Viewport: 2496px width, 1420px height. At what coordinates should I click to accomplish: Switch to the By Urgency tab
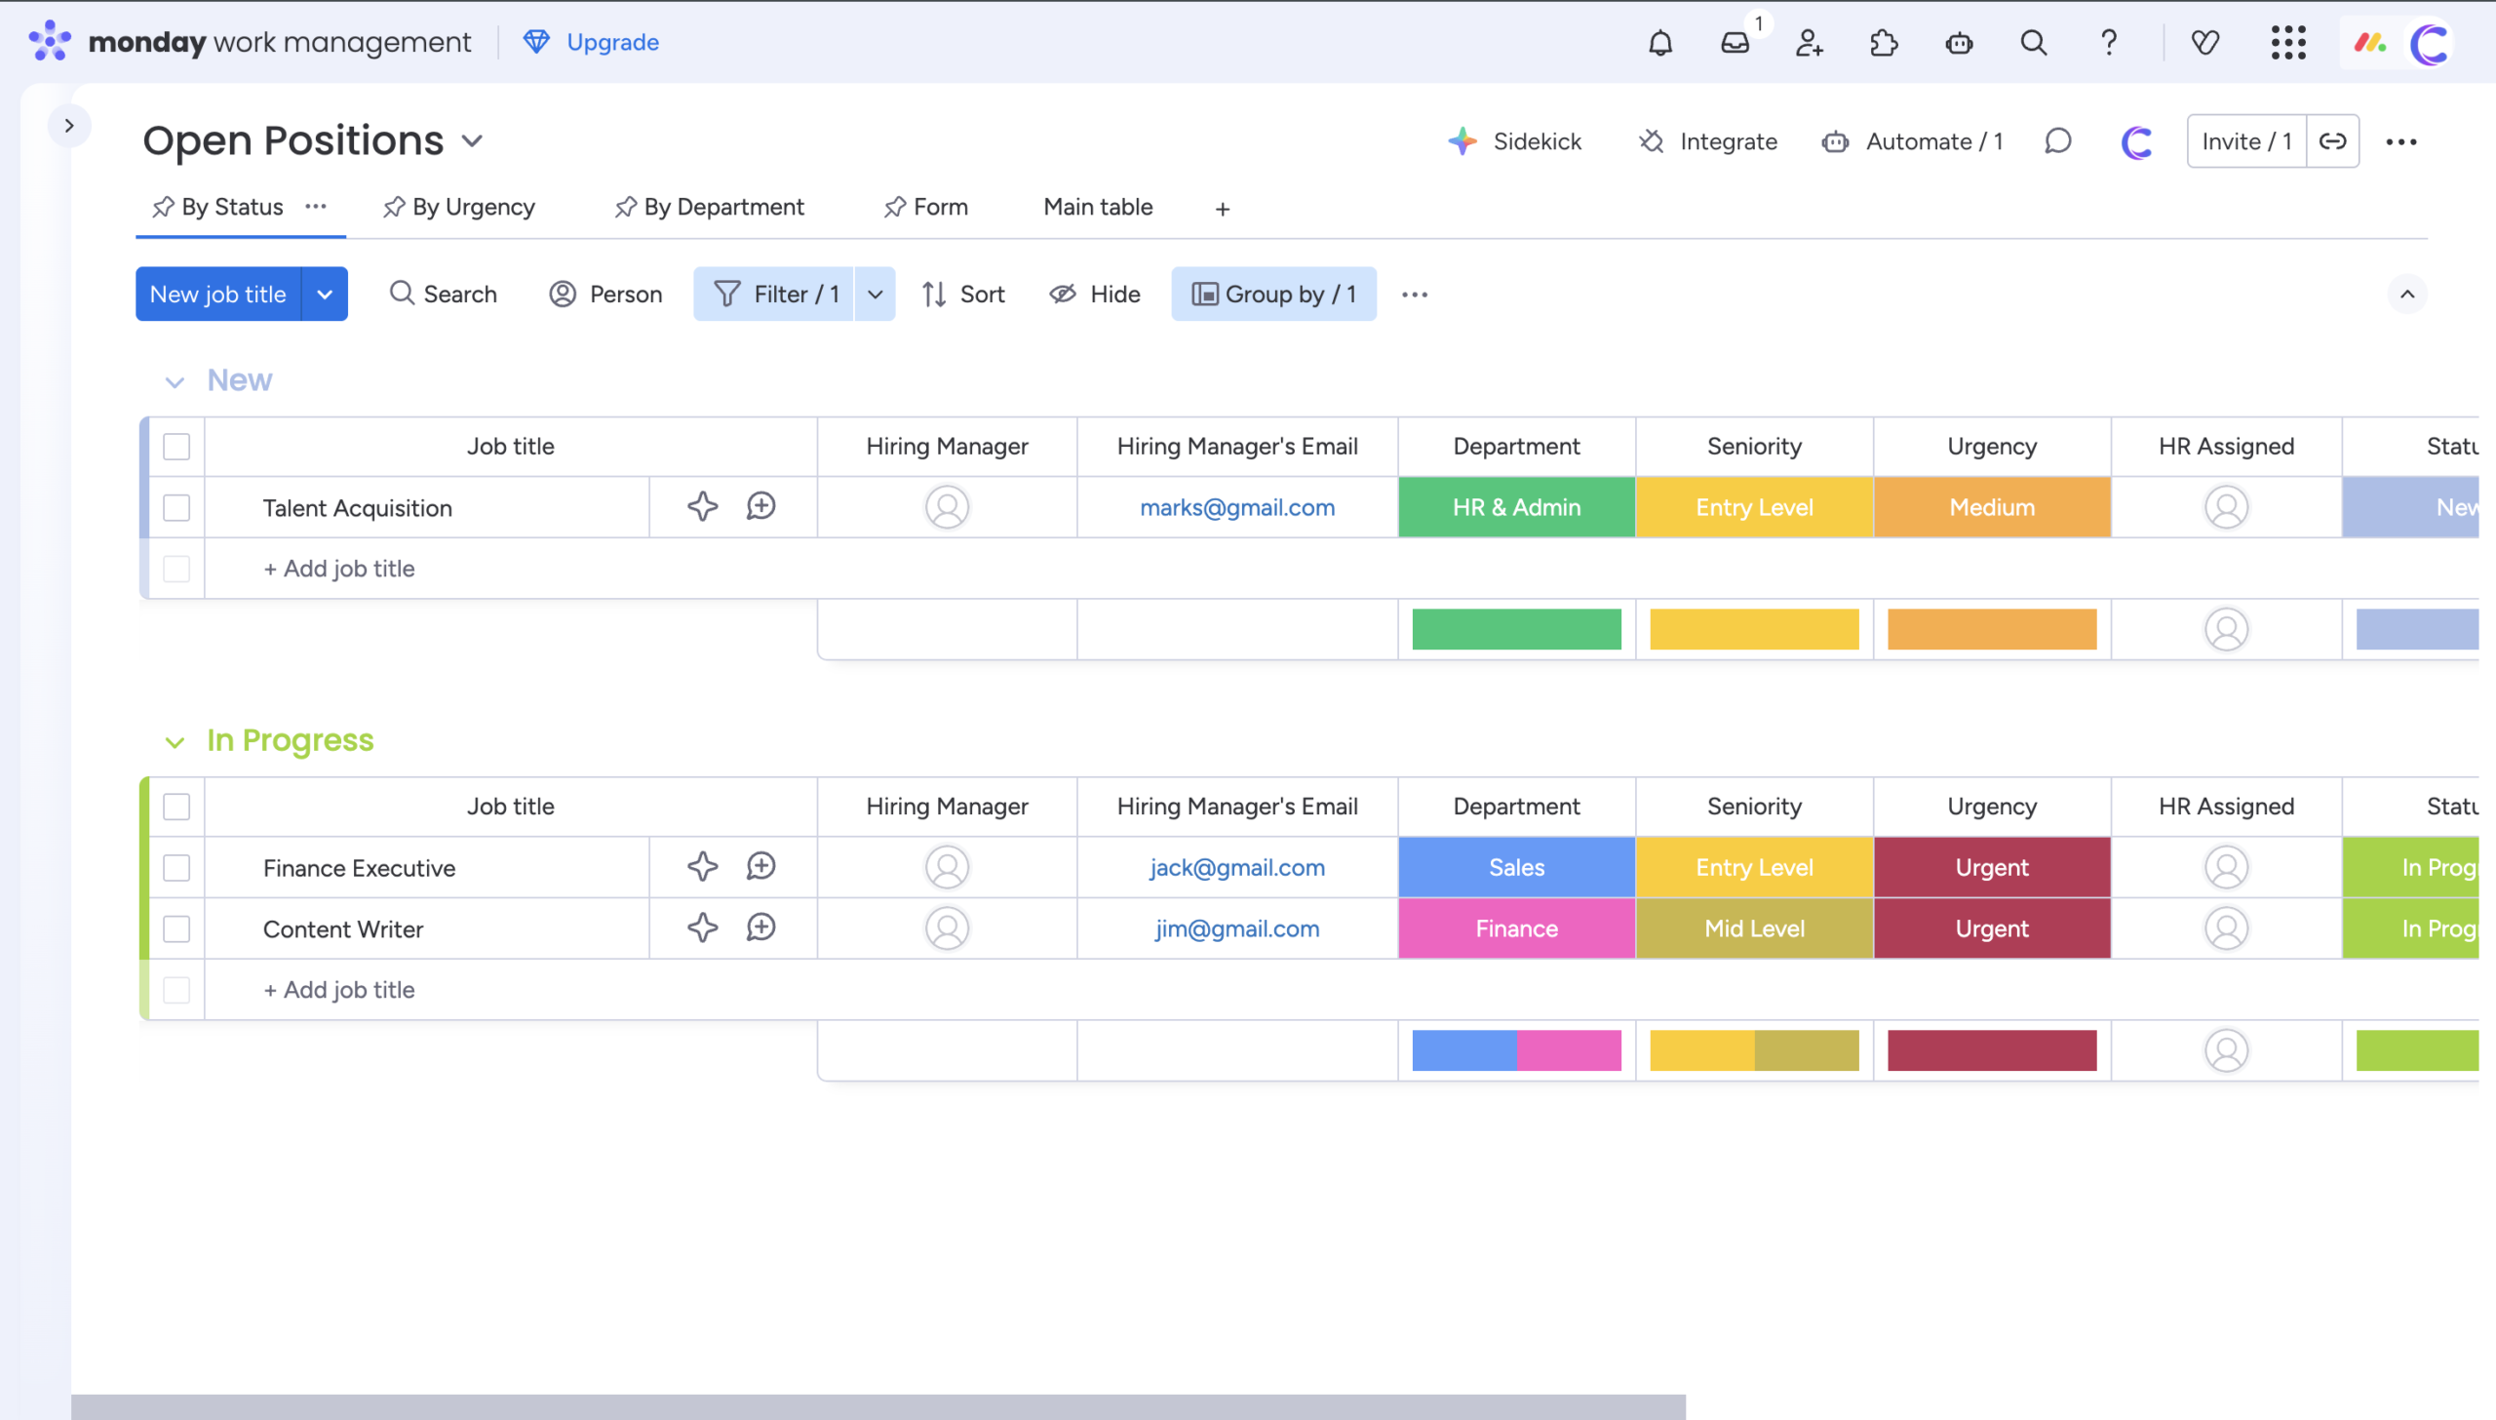click(x=459, y=207)
